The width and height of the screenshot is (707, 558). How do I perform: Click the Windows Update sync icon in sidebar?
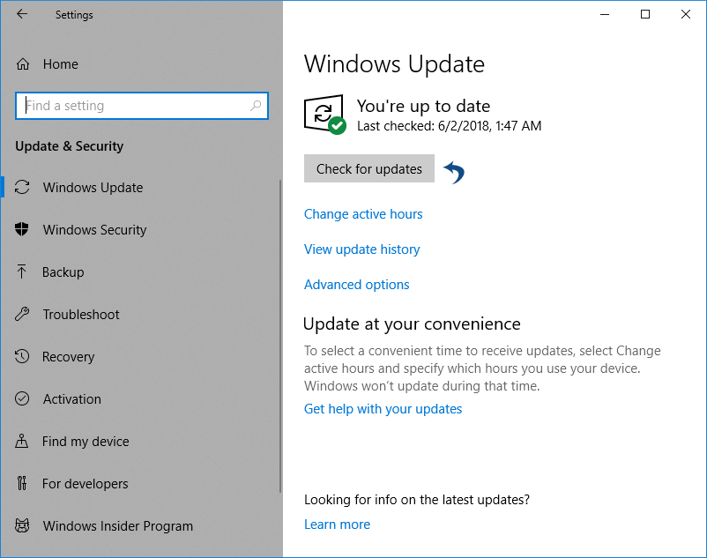tap(22, 187)
